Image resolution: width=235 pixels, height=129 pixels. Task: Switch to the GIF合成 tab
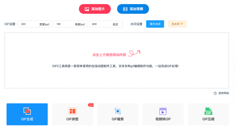coord(27,114)
